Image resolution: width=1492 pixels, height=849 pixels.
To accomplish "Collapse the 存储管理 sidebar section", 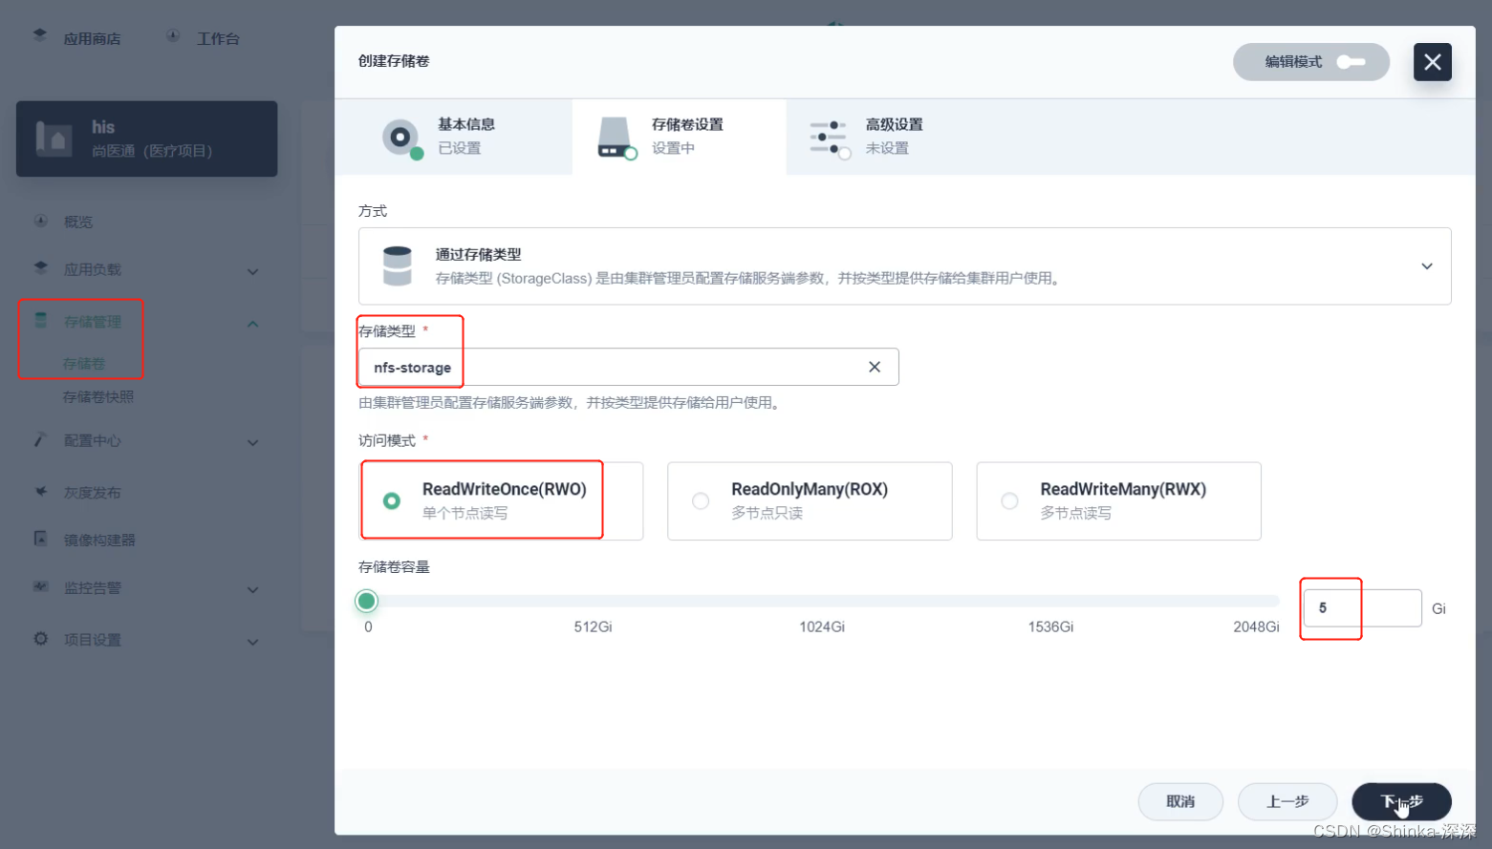I will tap(252, 324).
